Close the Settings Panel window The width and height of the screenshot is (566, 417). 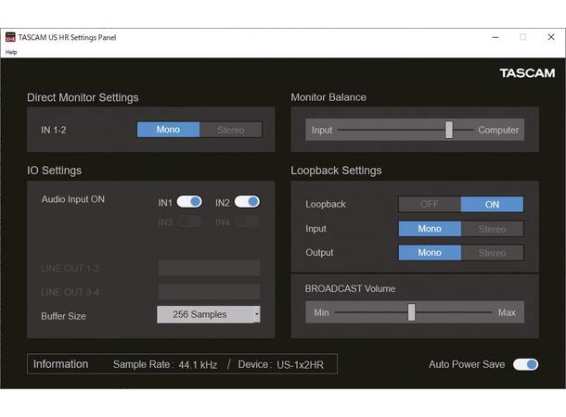551,37
